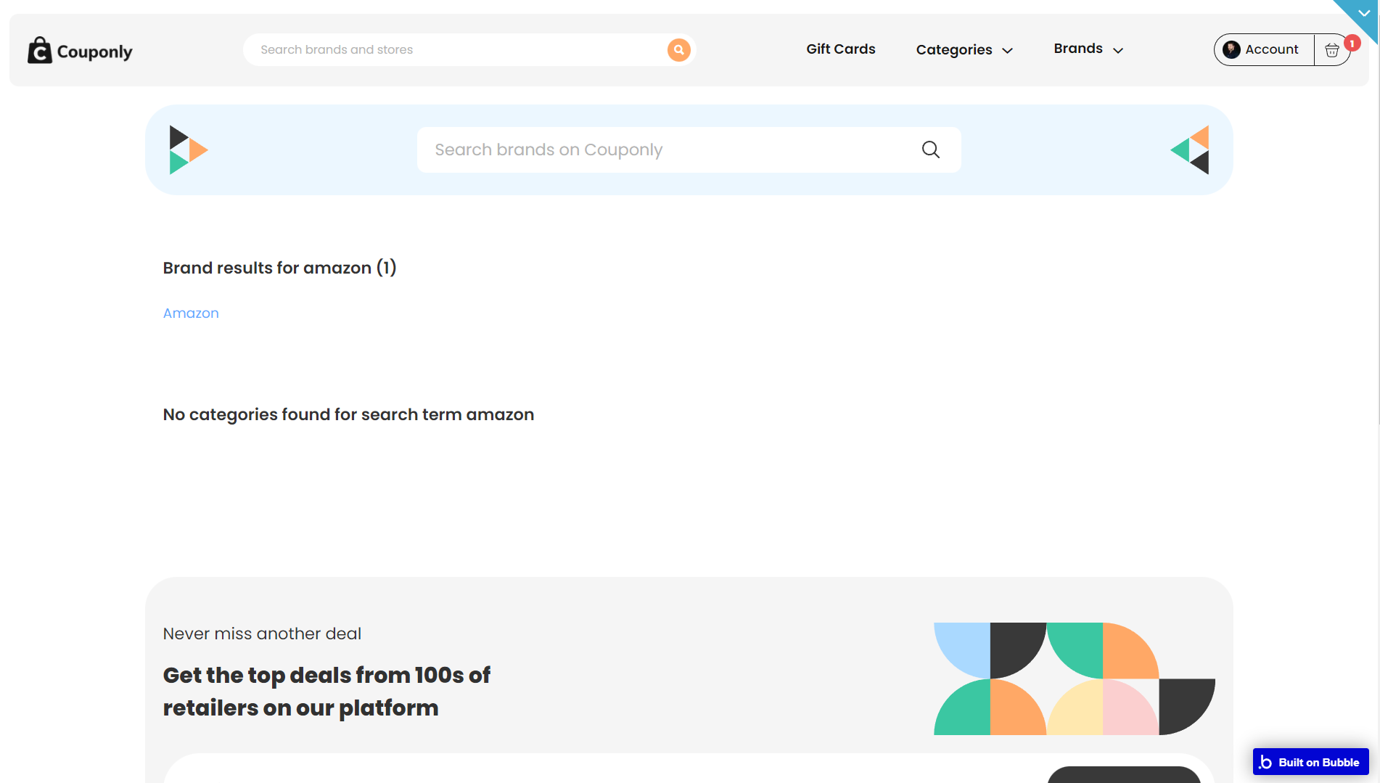Click the Couponly wordmark text
The width and height of the screenshot is (1380, 783).
coord(95,52)
